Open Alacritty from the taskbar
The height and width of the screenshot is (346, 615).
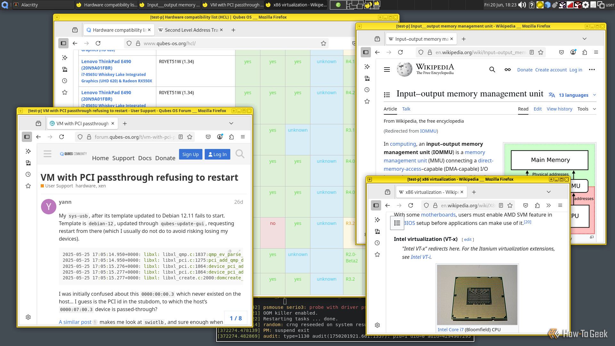43,5
